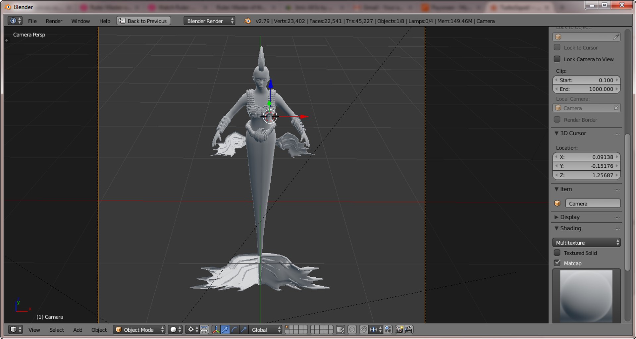Toggle snap magnet icon
This screenshot has width=636, height=339.
pos(363,330)
